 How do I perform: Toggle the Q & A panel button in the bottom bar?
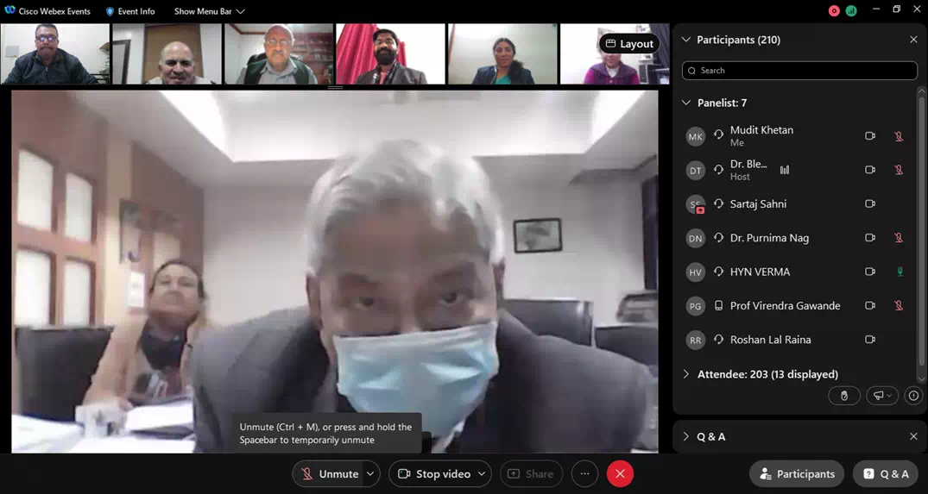(886, 474)
